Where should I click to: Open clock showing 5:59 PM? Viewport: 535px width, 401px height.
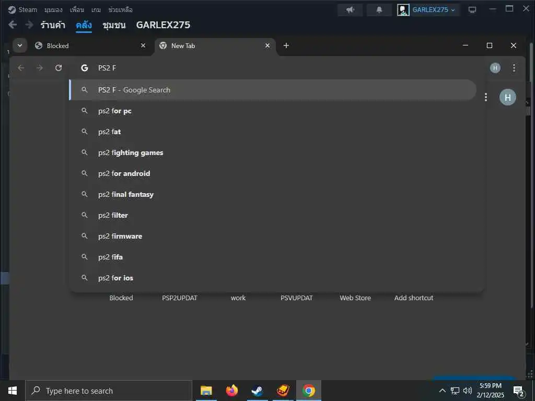[490, 391]
